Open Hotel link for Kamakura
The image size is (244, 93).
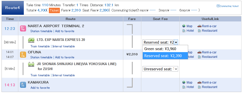tap(190, 87)
